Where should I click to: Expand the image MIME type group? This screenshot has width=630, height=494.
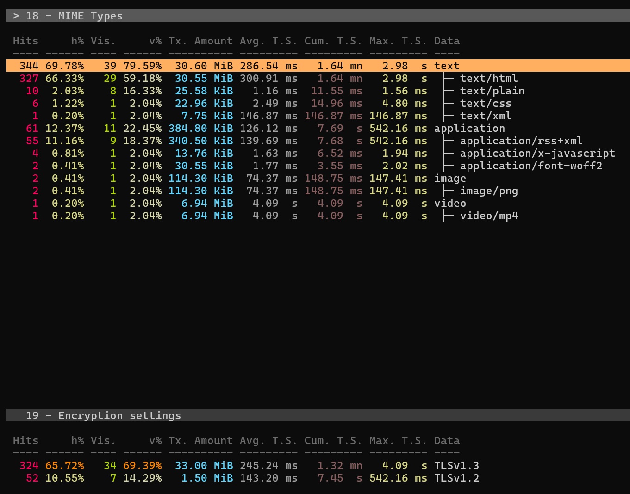[449, 178]
